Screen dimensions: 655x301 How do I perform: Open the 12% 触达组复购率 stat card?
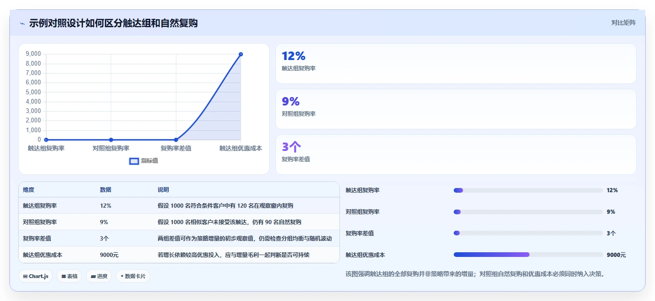pyautogui.click(x=456, y=64)
